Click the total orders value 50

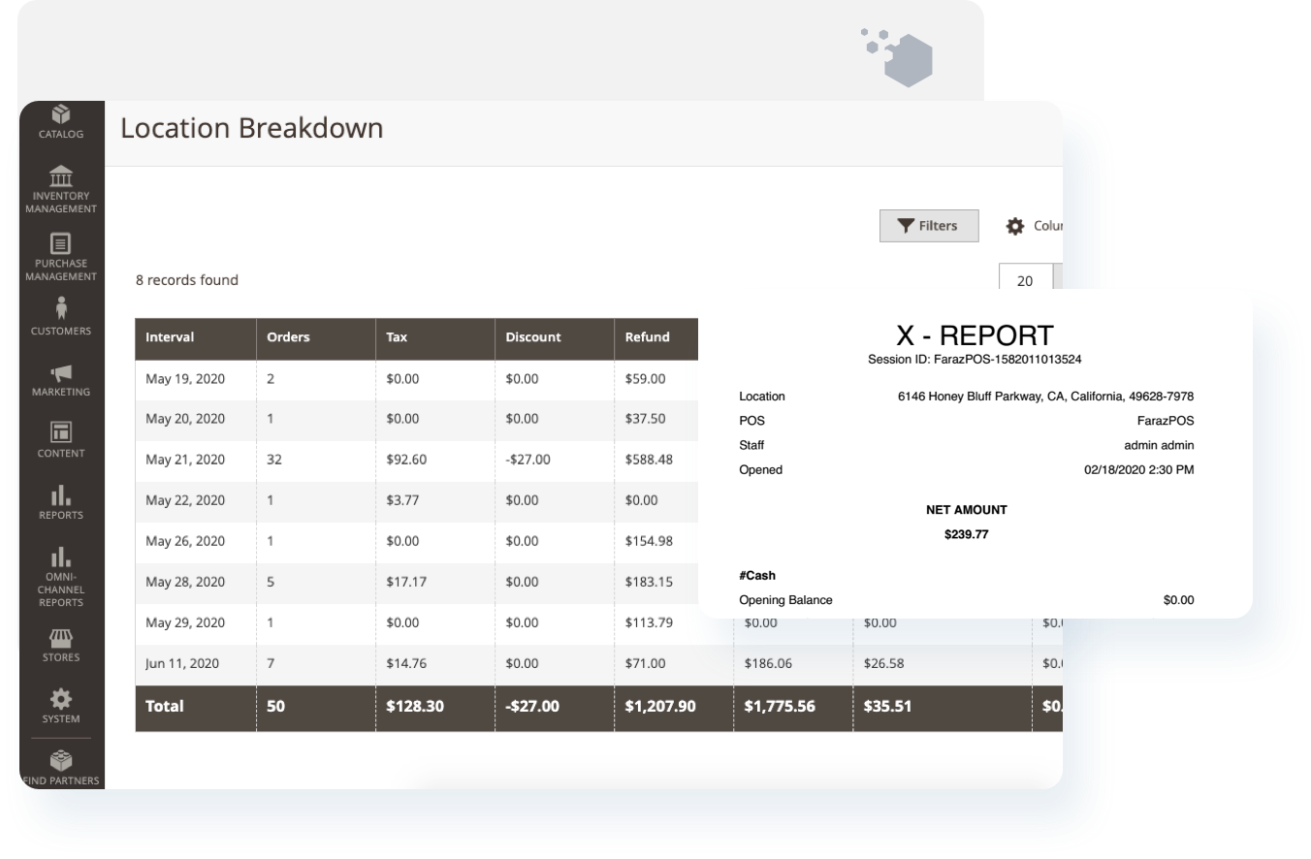pos(275,707)
